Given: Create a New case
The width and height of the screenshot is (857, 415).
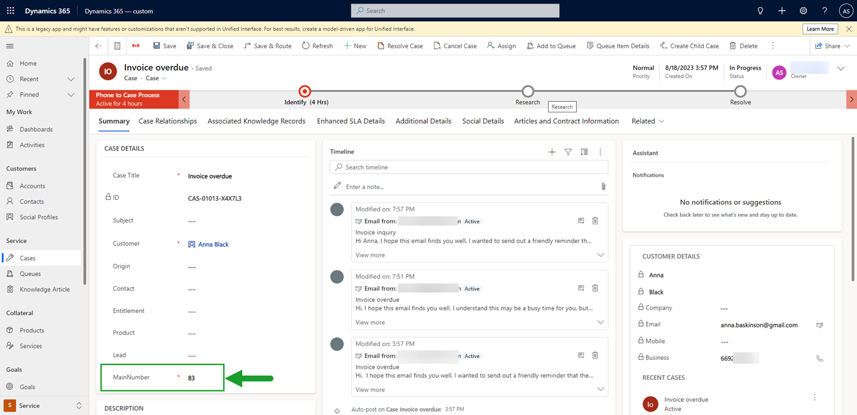Looking at the screenshot, I should [x=355, y=46].
